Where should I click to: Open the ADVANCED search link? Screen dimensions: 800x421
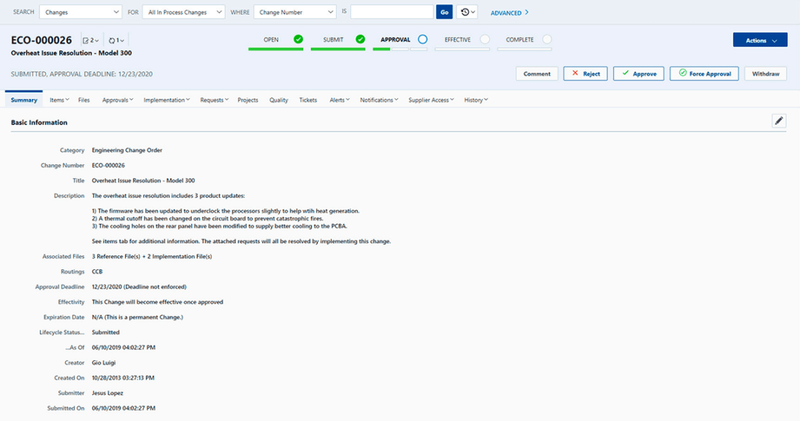pyautogui.click(x=510, y=13)
